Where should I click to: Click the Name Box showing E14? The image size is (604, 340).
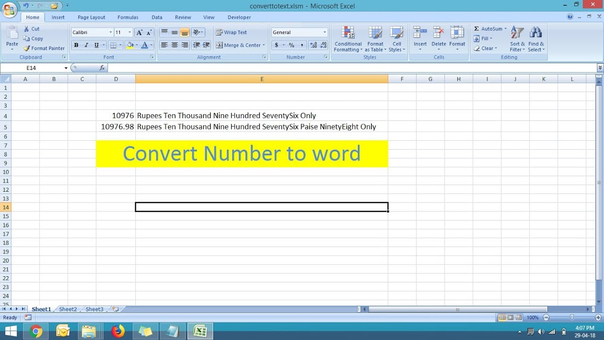pos(35,68)
